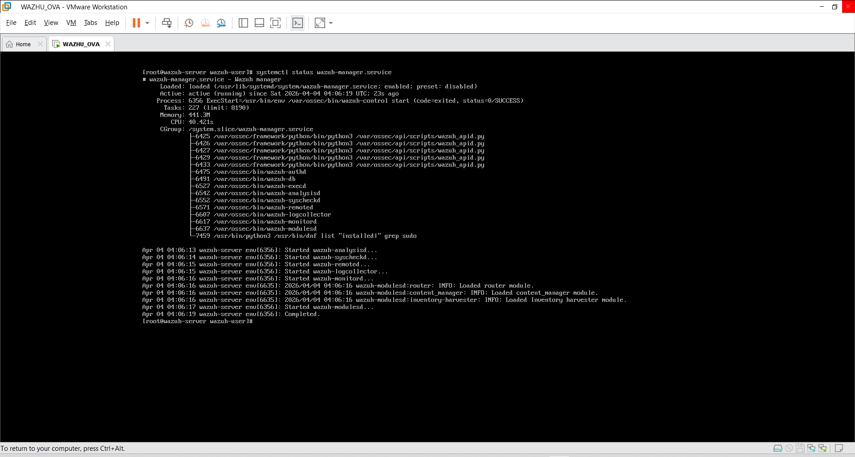Enter full screen mode
This screenshot has width=855, height=457.
click(x=276, y=23)
